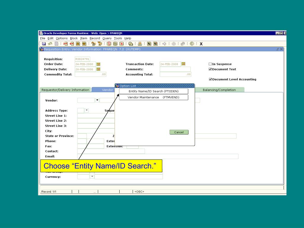
Task: Open the Item menu
Action: point(84,38)
